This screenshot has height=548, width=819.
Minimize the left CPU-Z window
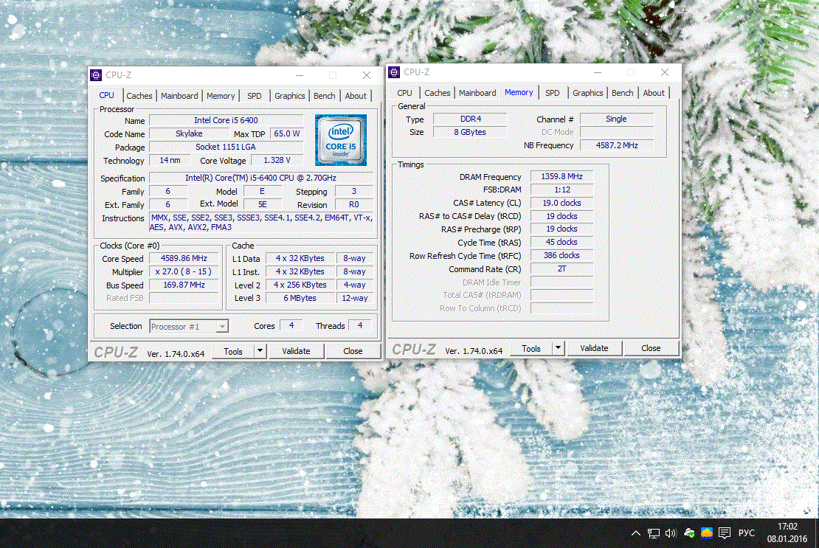300,75
